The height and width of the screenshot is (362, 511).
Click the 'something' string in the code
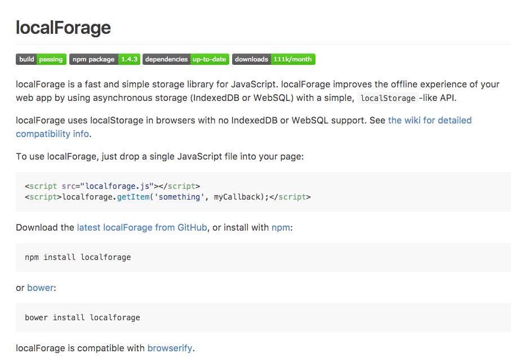click(179, 197)
